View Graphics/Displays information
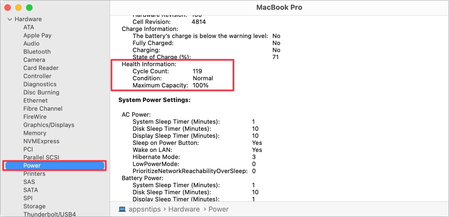The image size is (449, 217). 49,125
